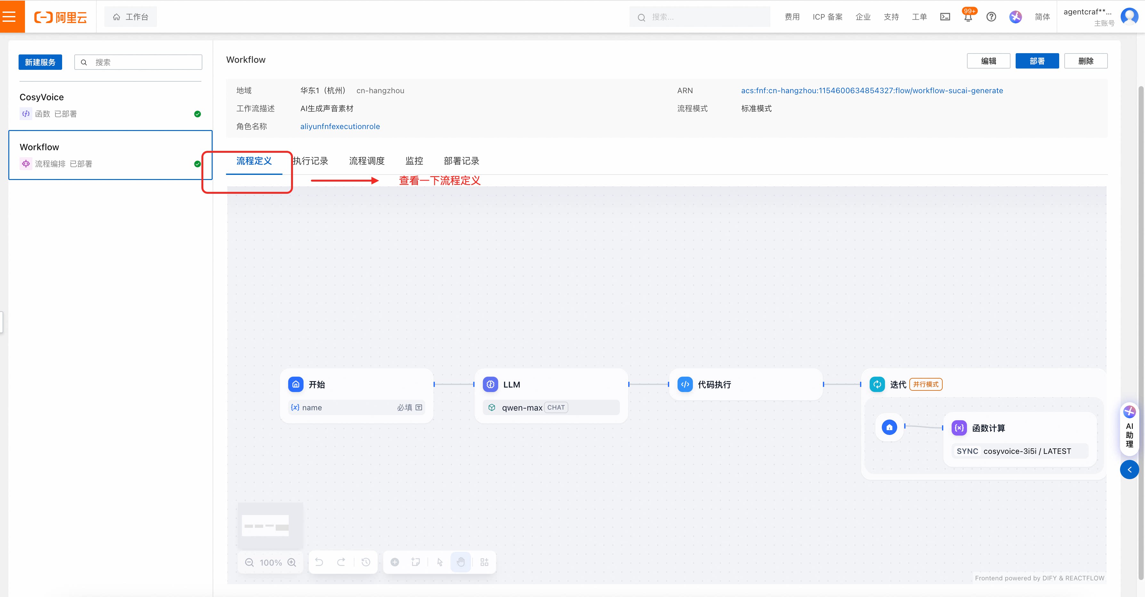Zoom in the workflow canvas

[292, 562]
